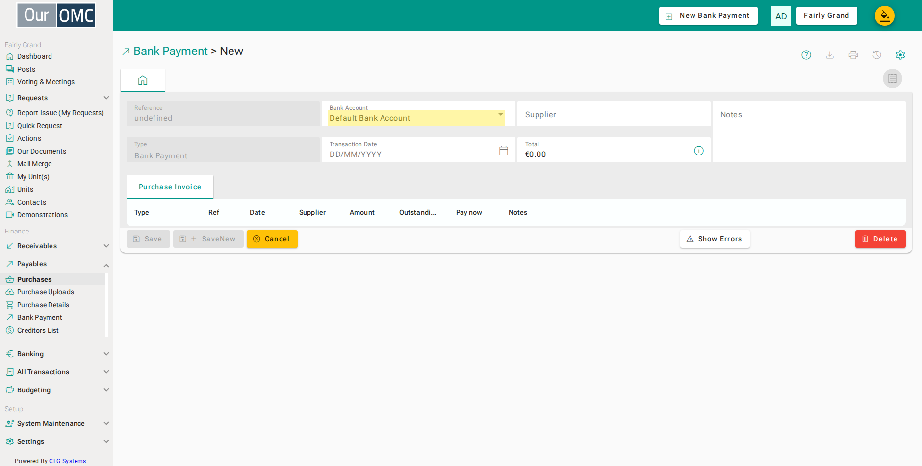Expand the Receivables menu section

[56, 246]
